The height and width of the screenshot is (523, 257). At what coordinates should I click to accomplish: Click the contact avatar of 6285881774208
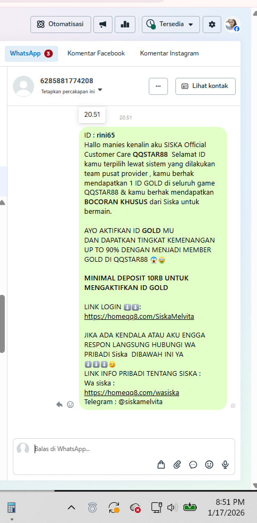coord(23,86)
